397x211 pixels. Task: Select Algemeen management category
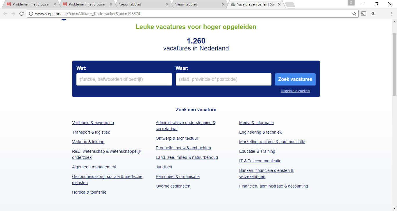[94, 167]
